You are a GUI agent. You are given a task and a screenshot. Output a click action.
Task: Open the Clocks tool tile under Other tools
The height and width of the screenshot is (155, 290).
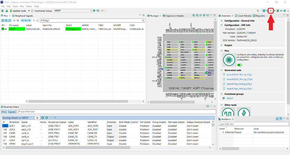[228, 112]
